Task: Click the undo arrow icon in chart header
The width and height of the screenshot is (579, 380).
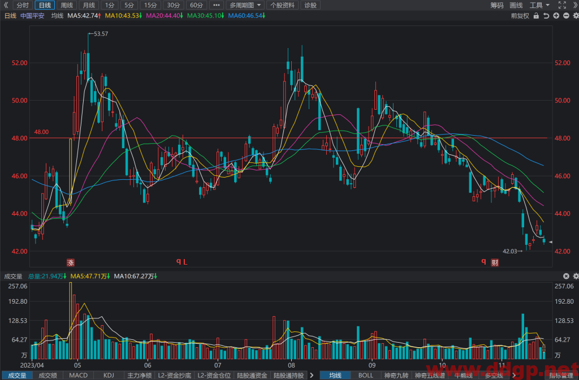Action: [546, 16]
